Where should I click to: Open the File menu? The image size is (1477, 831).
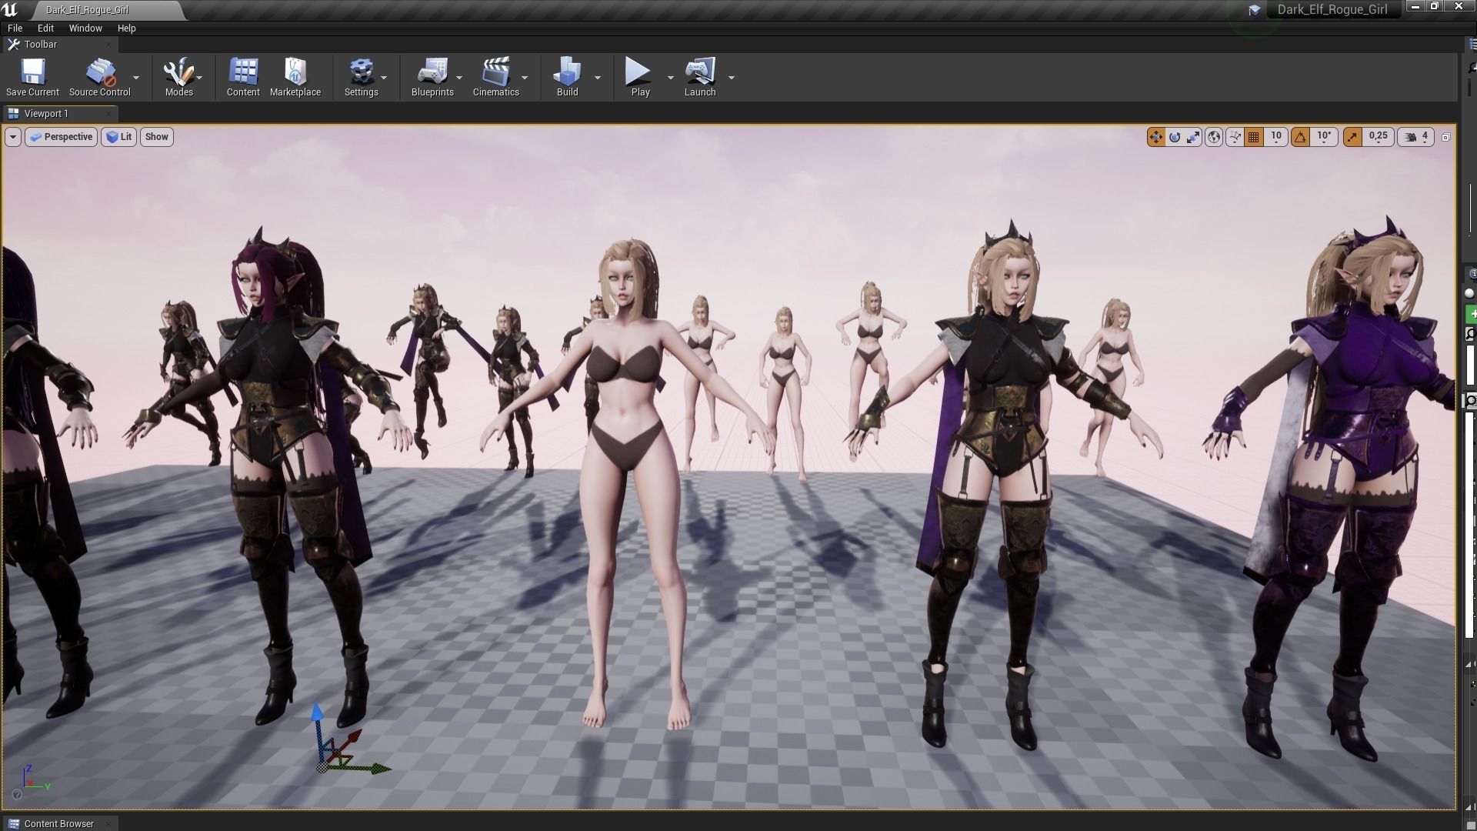pyautogui.click(x=15, y=28)
